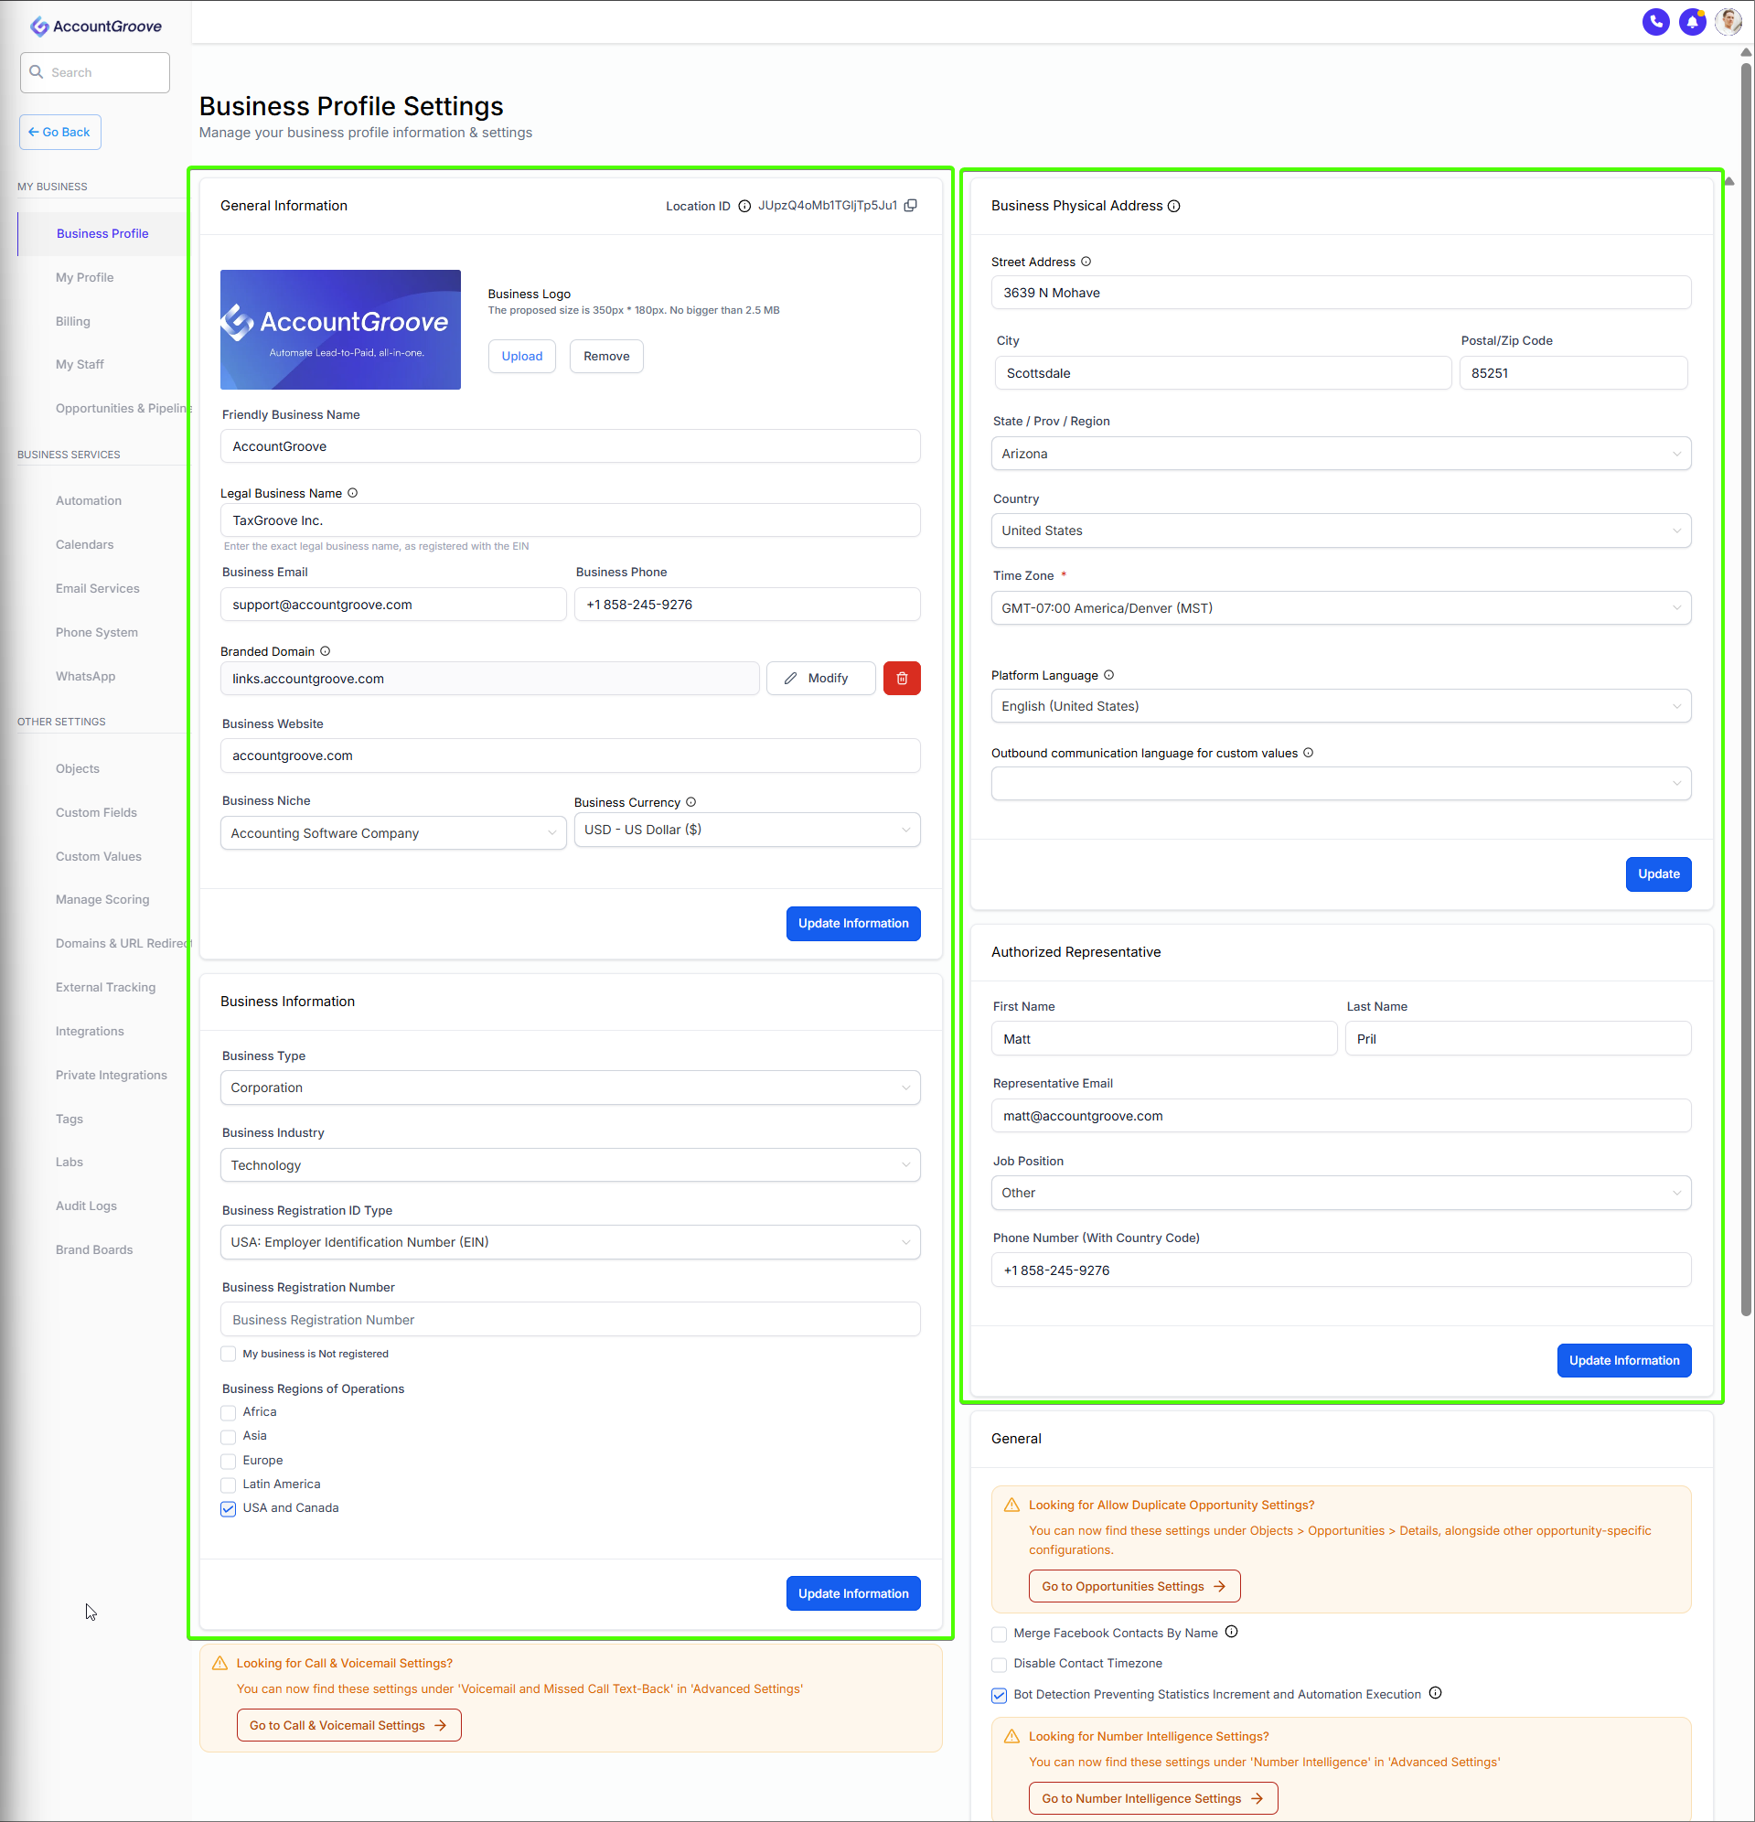Show info for Business Currency
Image resolution: width=1755 pixels, height=1822 pixels.
690,802
